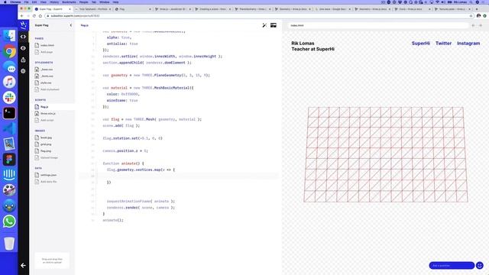The width and height of the screenshot is (489, 275).
Task: Switch to the Flag browser tab
Action: (132, 9)
